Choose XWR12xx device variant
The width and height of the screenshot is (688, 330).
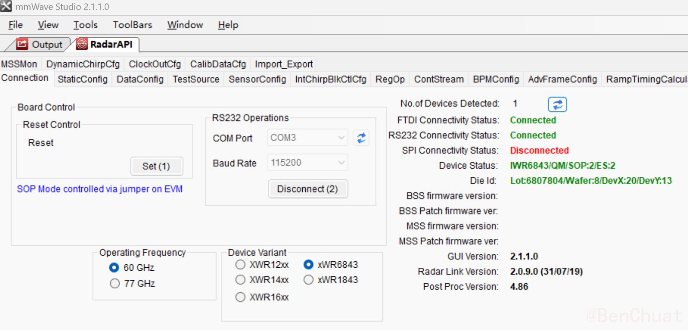click(x=240, y=265)
